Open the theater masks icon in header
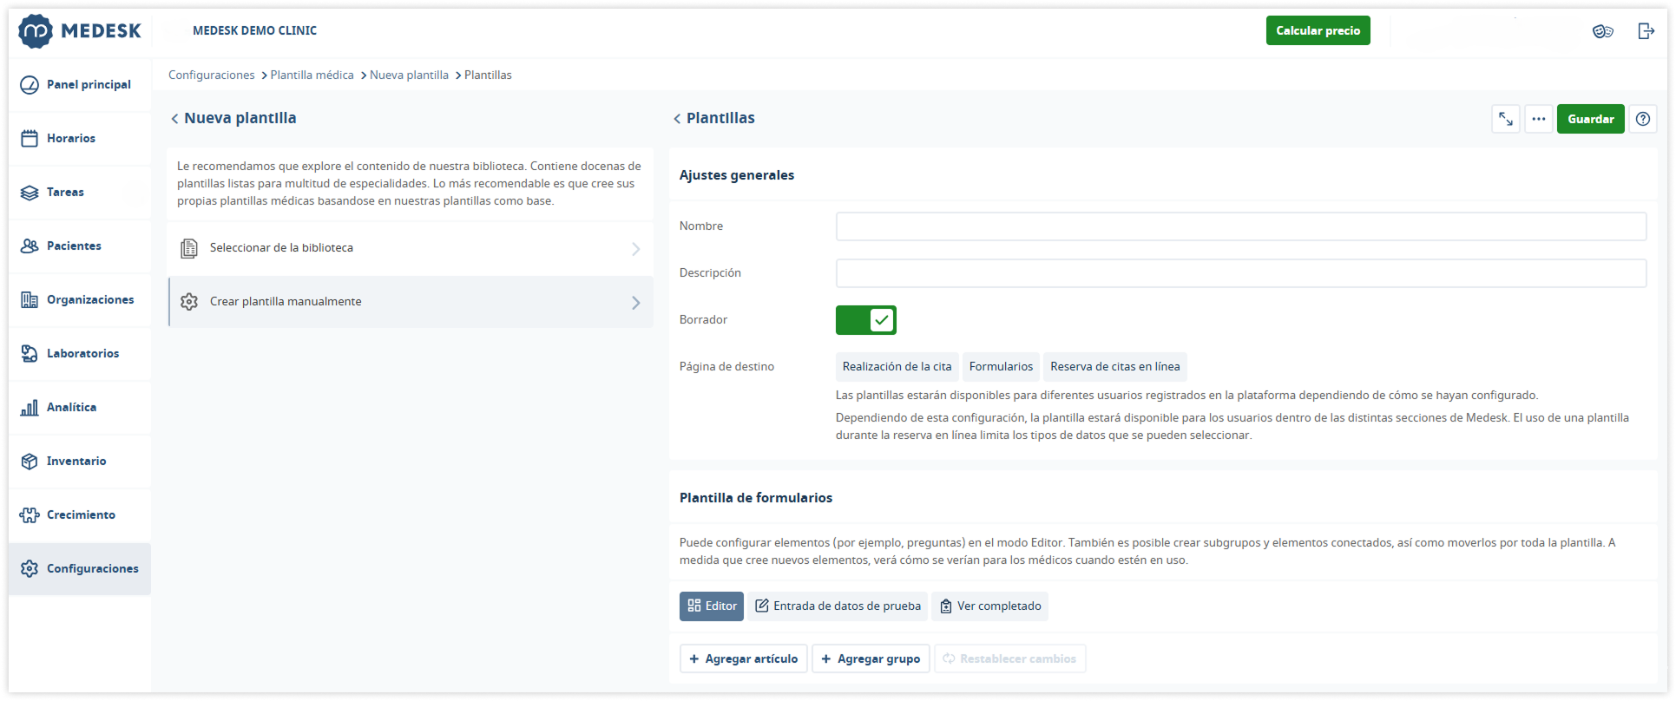 coord(1602,31)
